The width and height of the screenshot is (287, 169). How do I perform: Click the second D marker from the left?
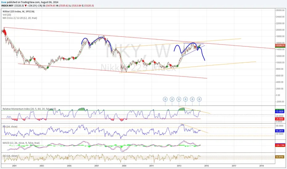(172, 99)
